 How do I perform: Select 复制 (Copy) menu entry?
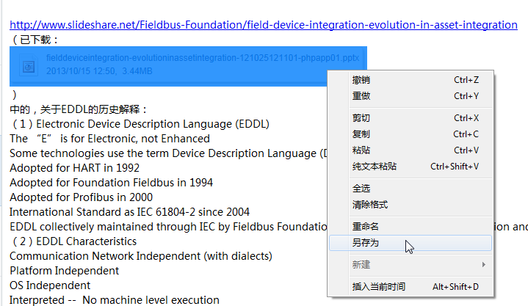point(361,134)
